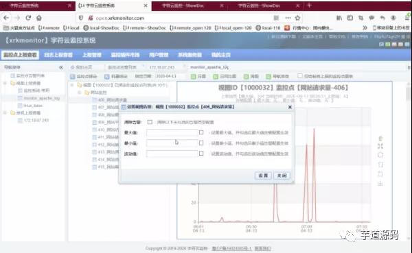Collapse the 单机上报查看 tree folder
This screenshot has width=412, height=253.
point(5,113)
